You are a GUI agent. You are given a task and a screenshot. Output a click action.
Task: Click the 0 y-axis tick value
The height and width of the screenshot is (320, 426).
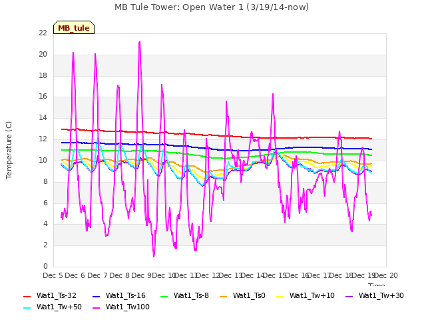coord(45,266)
